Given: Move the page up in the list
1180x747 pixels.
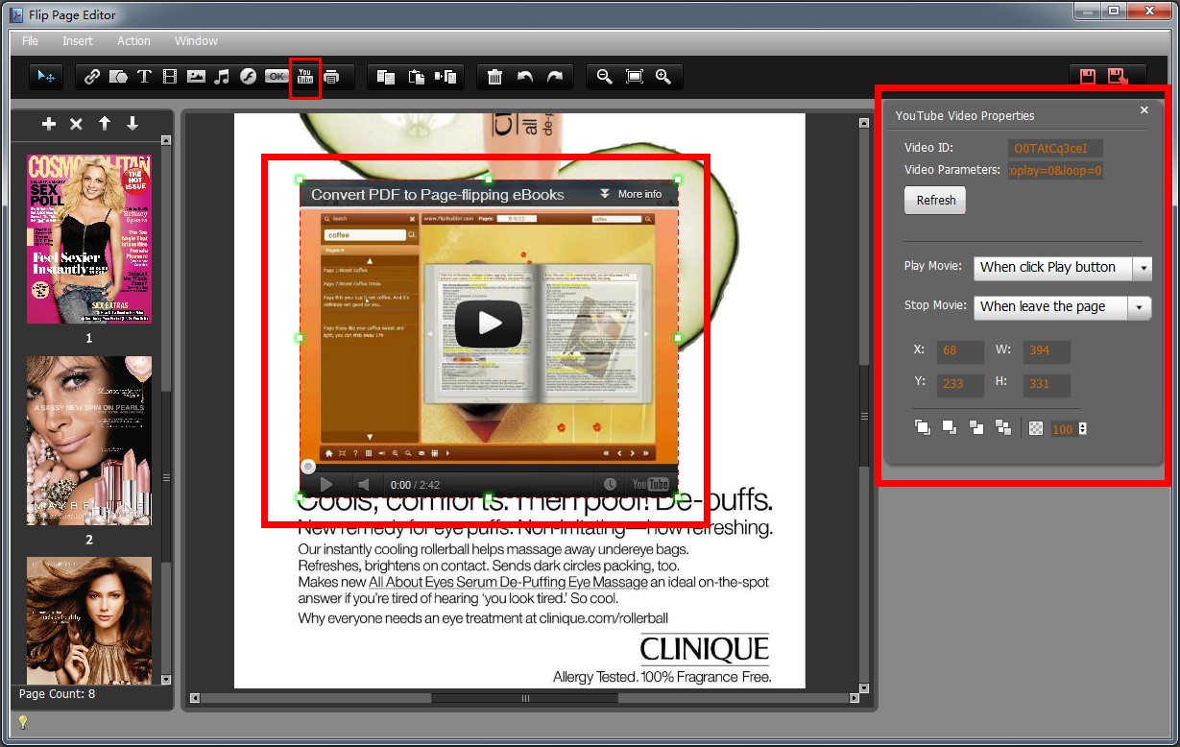Looking at the screenshot, I should coord(105,124).
